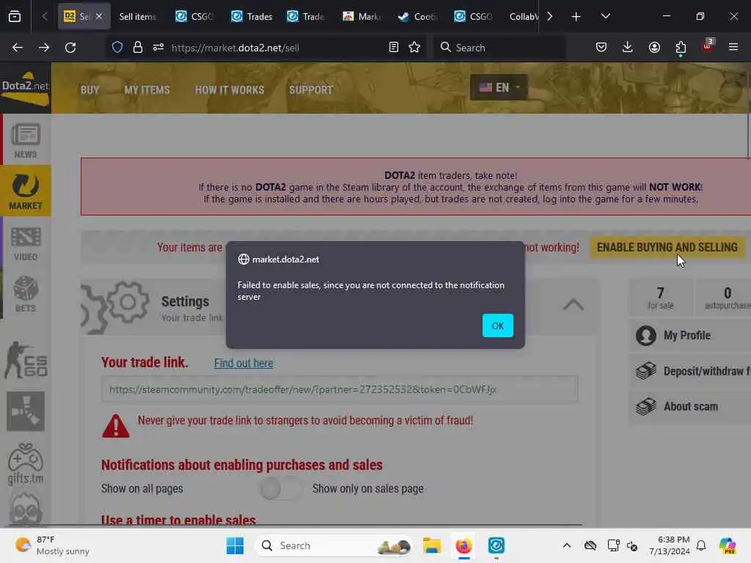Open the Bets dice icon
Image resolution: width=751 pixels, height=563 pixels.
tap(26, 294)
